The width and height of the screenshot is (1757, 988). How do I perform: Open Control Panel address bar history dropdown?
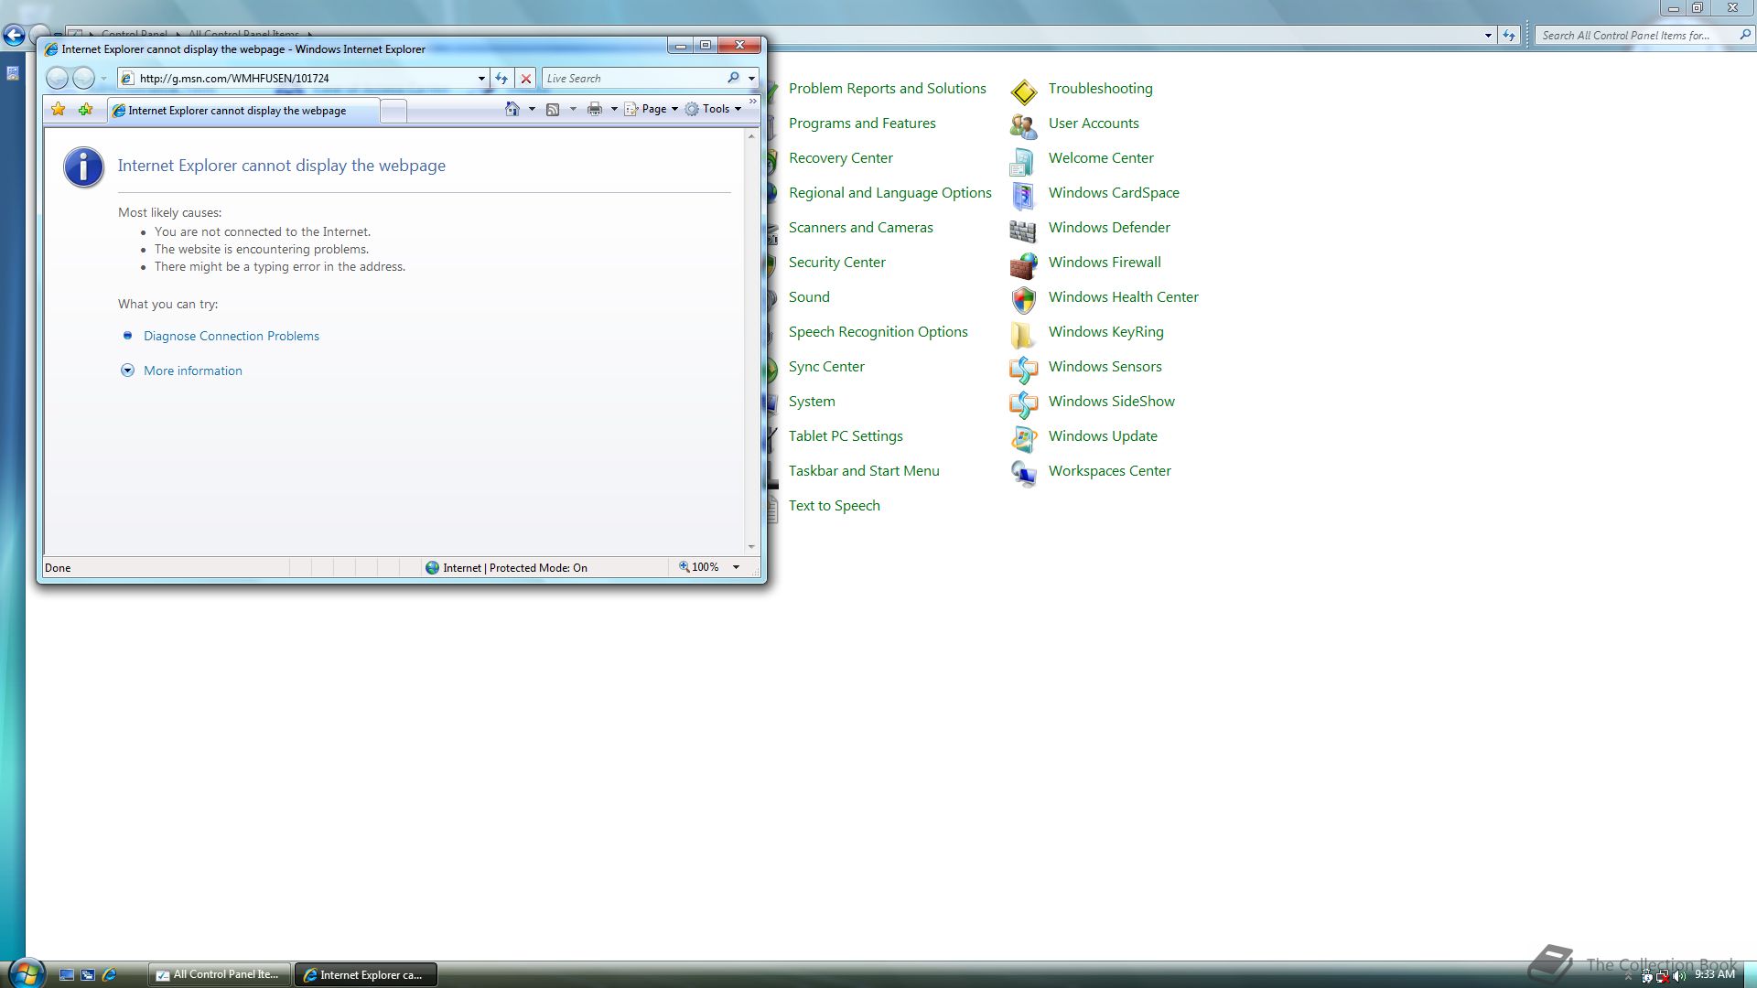(1488, 36)
